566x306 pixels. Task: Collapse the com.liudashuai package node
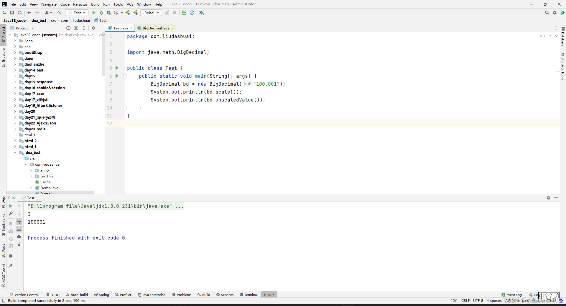[x=26, y=164]
